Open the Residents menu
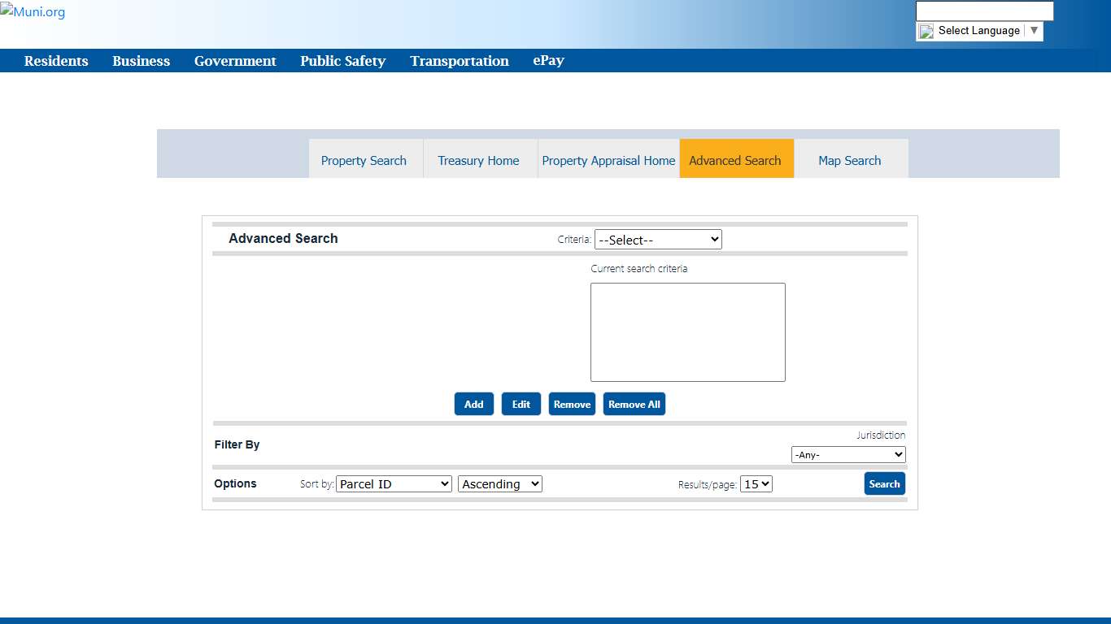This screenshot has height=624, width=1111. point(56,61)
